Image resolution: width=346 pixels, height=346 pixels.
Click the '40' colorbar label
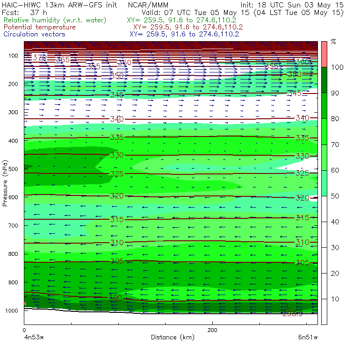pyautogui.click(x=335, y=222)
